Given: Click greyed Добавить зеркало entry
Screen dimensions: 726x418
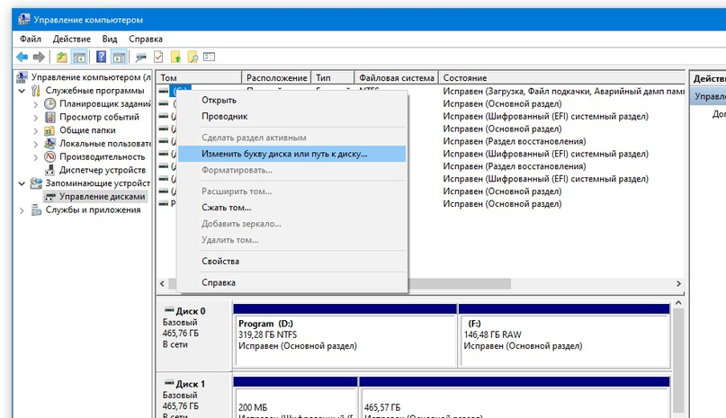Looking at the screenshot, I should pyautogui.click(x=291, y=224).
